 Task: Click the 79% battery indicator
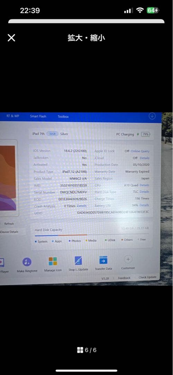pos(145,134)
